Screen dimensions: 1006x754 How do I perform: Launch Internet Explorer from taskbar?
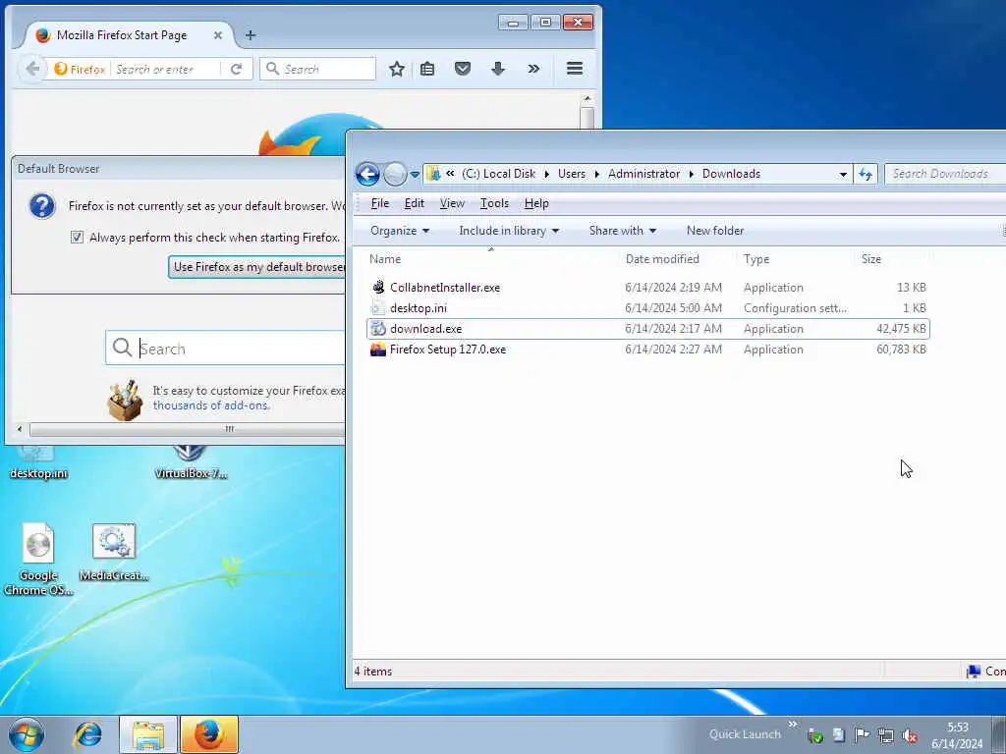point(87,734)
